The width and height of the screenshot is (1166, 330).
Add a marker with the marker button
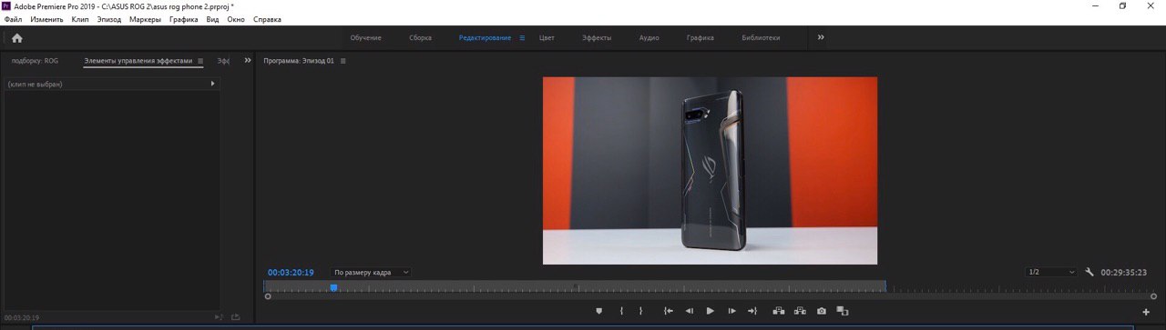point(598,311)
